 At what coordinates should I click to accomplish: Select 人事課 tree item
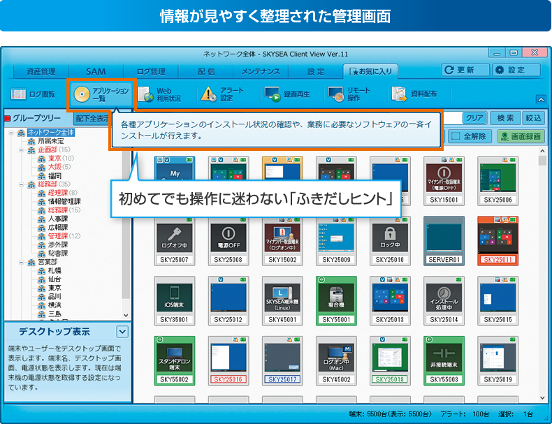(x=58, y=219)
